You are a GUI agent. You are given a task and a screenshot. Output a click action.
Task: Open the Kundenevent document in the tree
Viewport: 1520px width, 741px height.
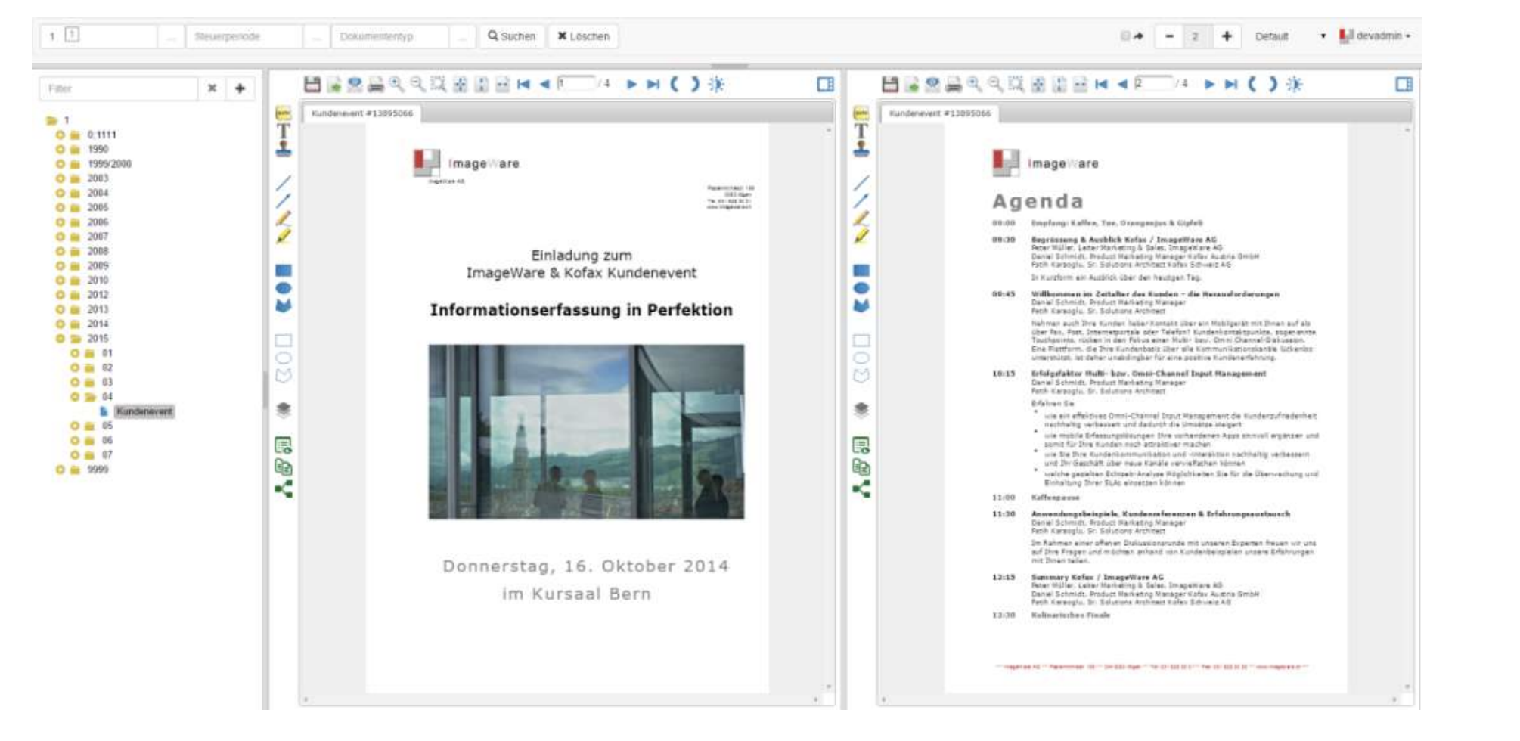tap(144, 411)
